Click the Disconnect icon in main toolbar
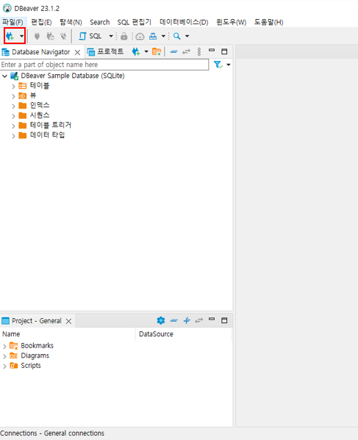Image resolution: width=358 pixels, height=440 pixels. 63,36
